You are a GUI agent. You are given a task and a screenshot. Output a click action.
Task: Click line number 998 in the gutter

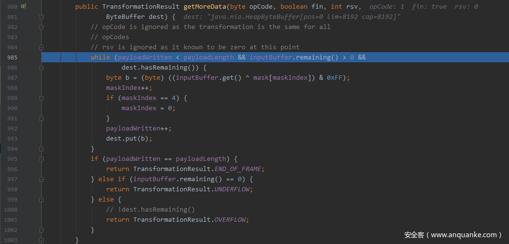click(x=12, y=189)
